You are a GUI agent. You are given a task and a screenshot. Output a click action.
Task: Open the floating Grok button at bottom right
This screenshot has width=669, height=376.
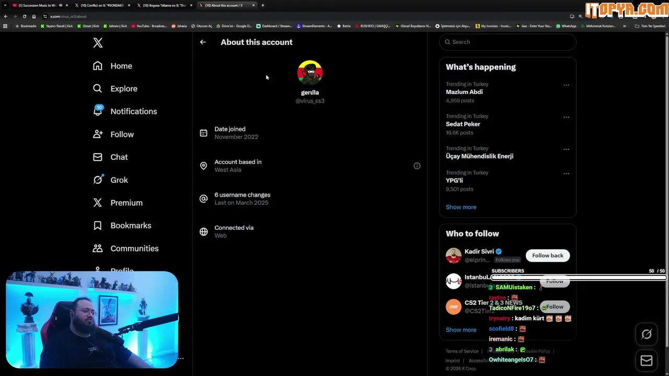(647, 334)
